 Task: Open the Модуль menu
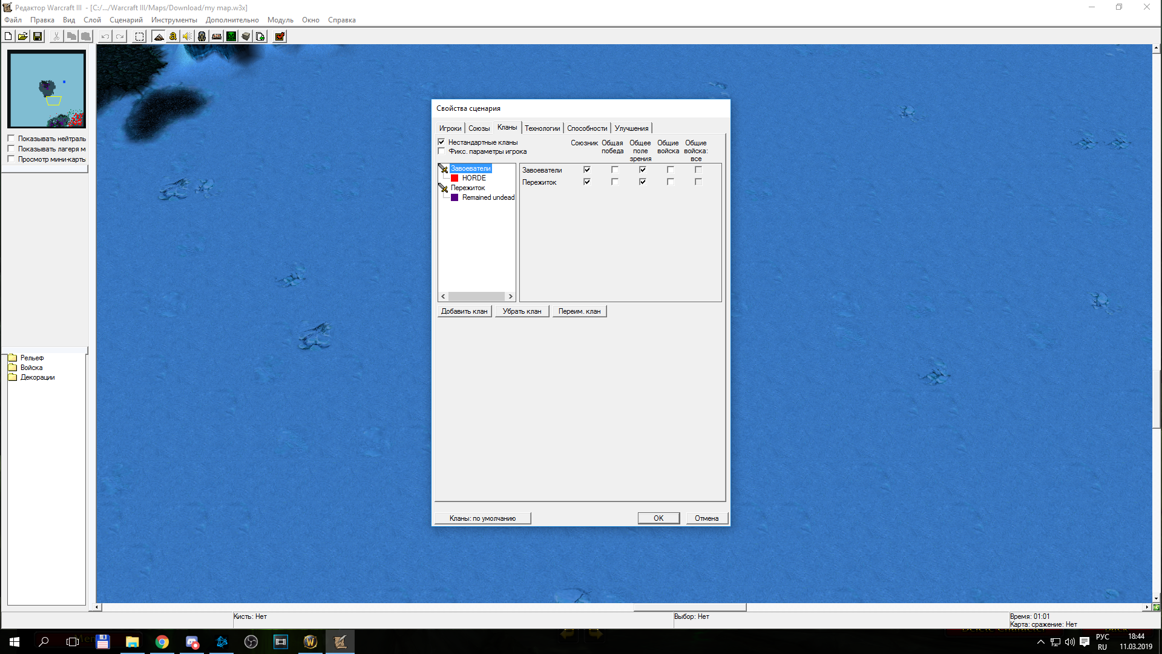tap(280, 20)
